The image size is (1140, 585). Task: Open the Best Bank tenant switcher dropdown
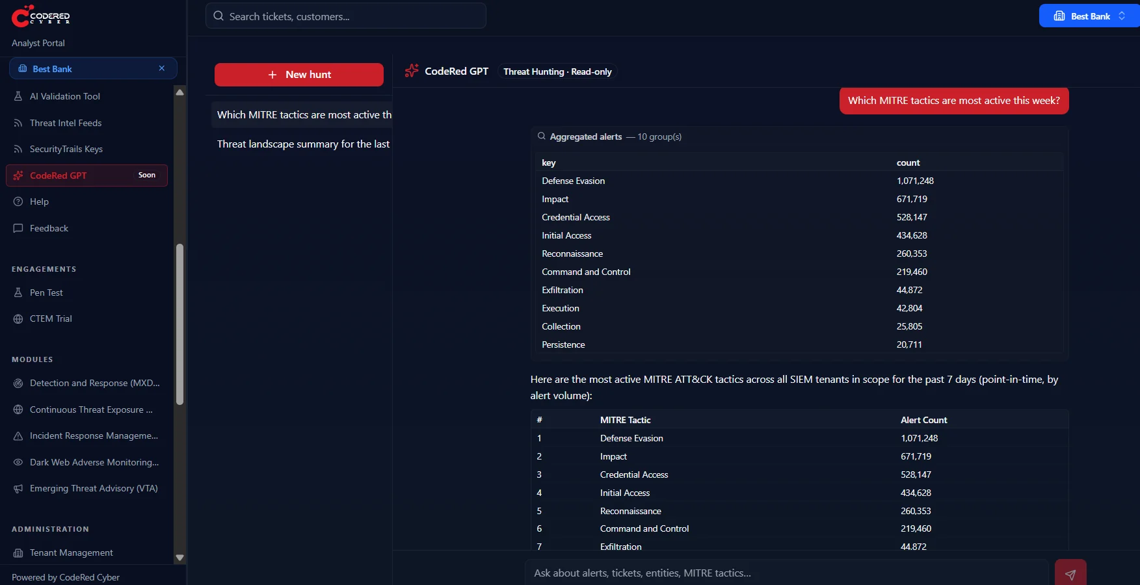1089,16
